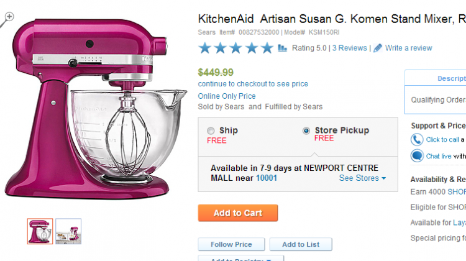Click the Write a review link
Image resolution: width=466 pixels, height=261 pixels.
click(x=409, y=48)
